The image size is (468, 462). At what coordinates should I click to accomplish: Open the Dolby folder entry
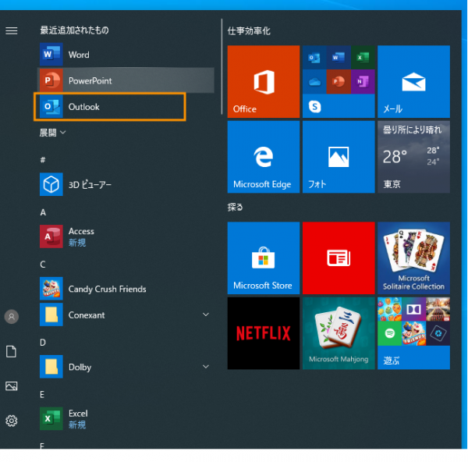click(x=126, y=367)
